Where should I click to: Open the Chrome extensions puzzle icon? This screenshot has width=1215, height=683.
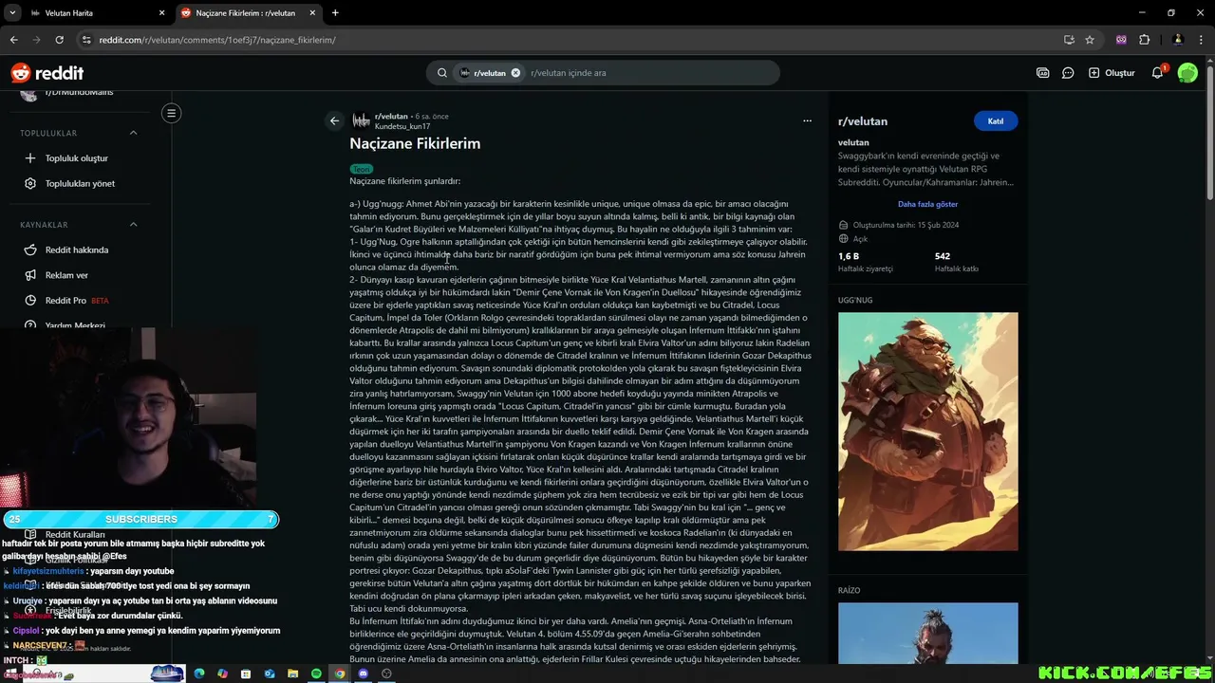[1144, 40]
